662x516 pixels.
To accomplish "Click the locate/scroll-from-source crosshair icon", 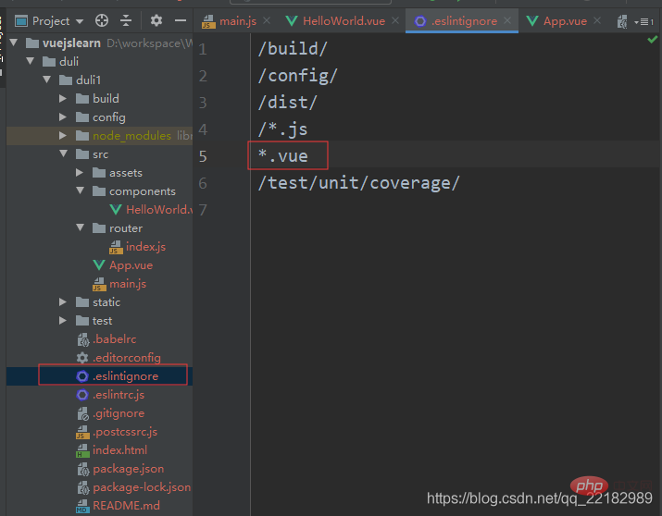I will [102, 20].
